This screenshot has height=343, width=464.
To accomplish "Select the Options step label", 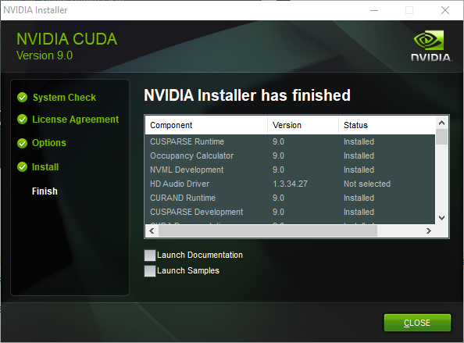I will click(x=49, y=143).
